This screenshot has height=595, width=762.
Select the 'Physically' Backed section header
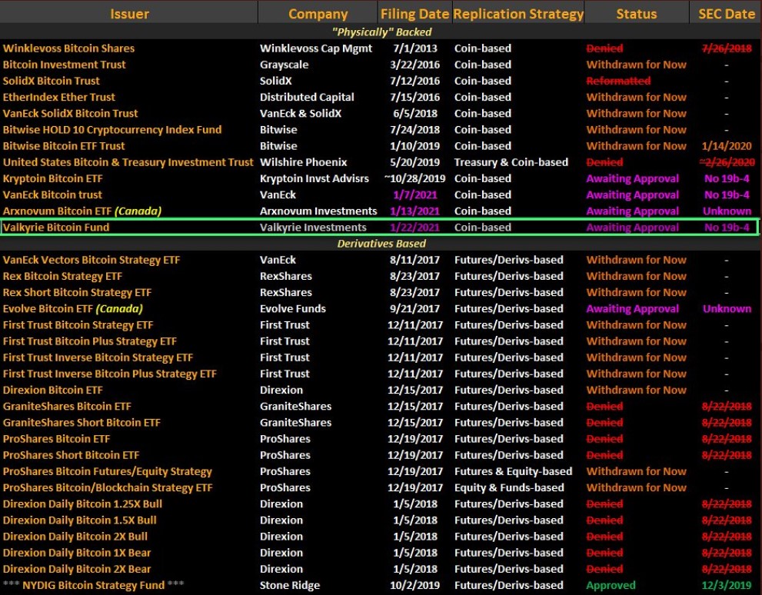tap(381, 32)
